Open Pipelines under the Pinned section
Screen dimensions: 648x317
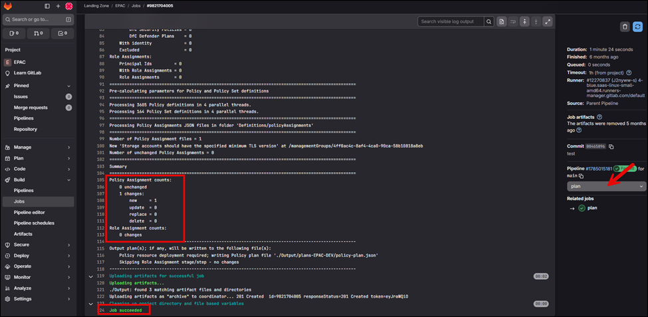tap(39, 118)
